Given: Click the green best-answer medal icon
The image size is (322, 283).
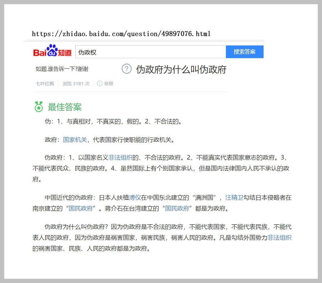Looking at the screenshot, I should 39,107.
